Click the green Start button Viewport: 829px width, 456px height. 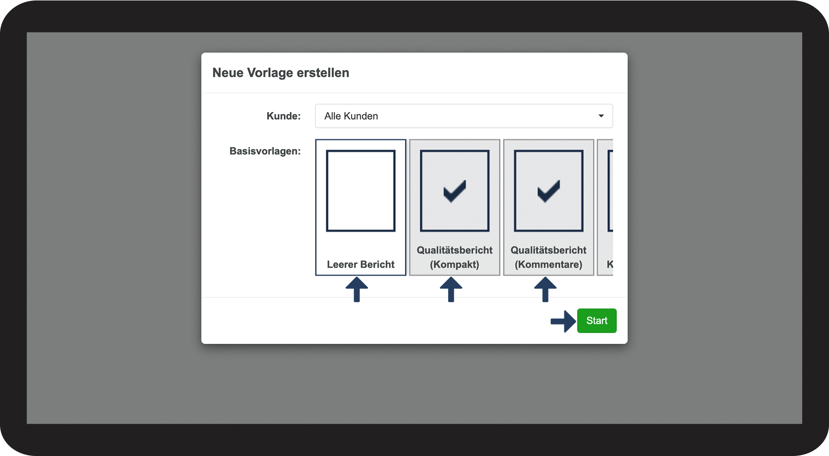tap(597, 321)
